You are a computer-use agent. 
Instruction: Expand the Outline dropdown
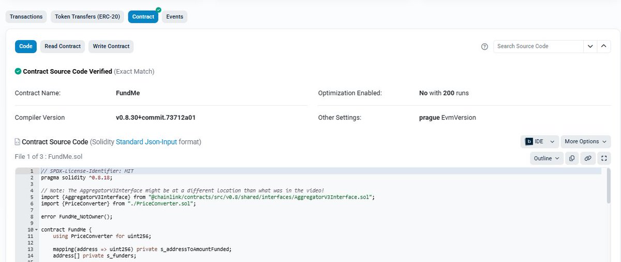point(546,158)
